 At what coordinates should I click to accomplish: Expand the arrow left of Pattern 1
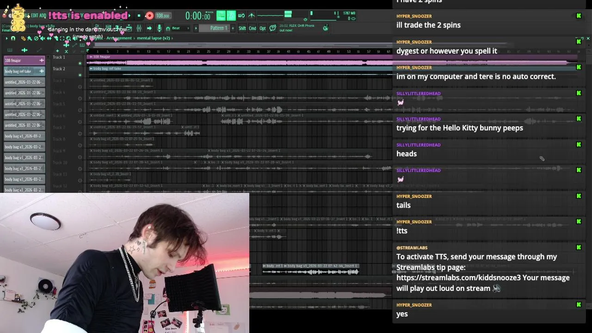click(196, 28)
